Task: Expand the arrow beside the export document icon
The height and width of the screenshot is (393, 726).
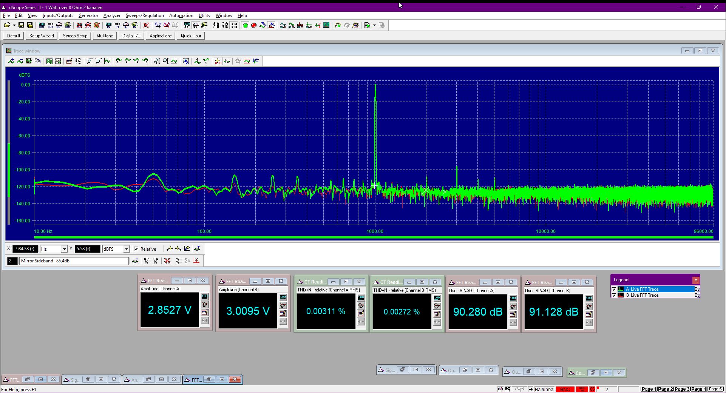Action: [x=374, y=25]
